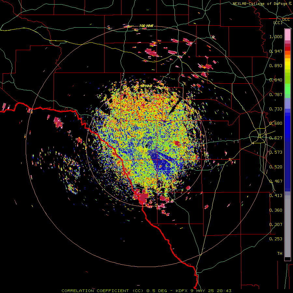Click the 0.413 color scale label

[x=276, y=196]
